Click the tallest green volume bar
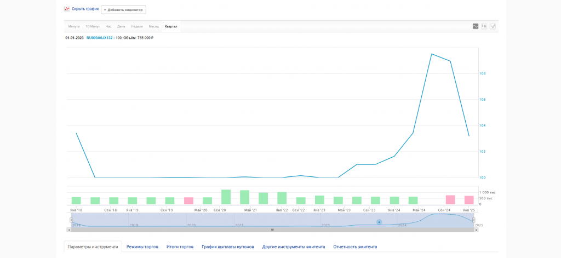 (x=226, y=197)
